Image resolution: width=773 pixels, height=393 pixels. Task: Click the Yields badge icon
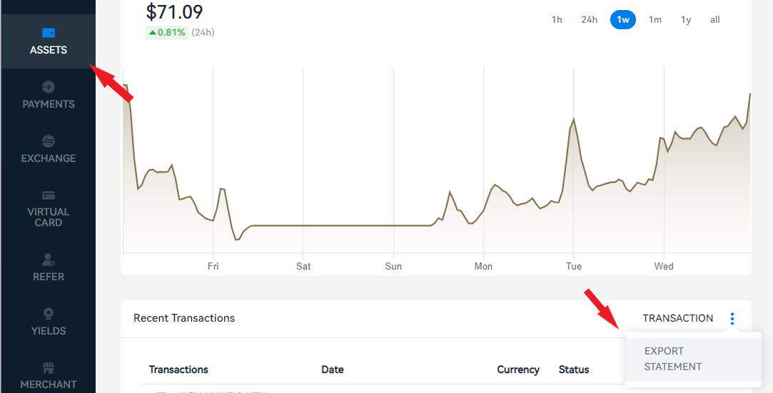(49, 313)
